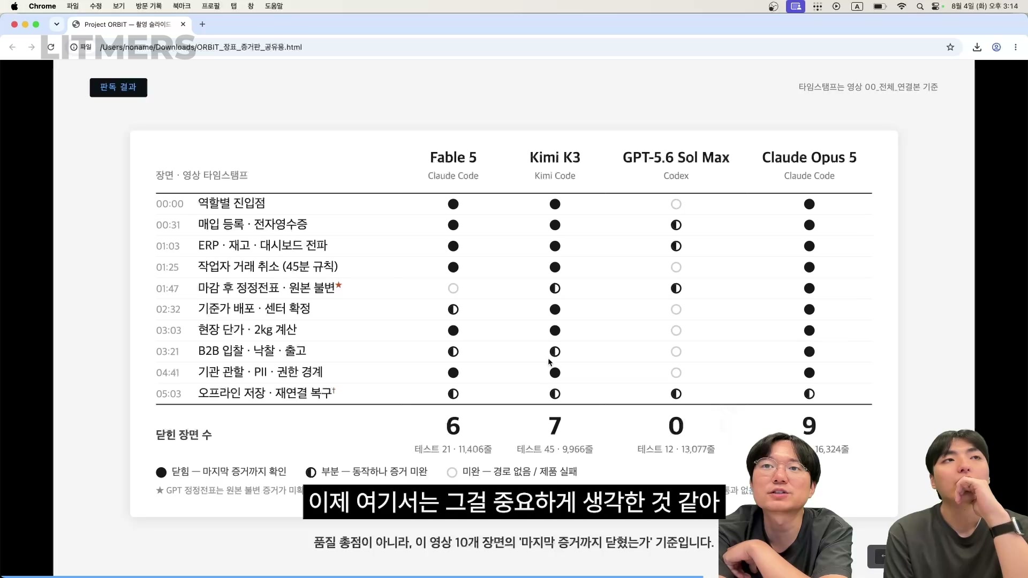
Task: Click GPT score 0
Action: tap(676, 426)
